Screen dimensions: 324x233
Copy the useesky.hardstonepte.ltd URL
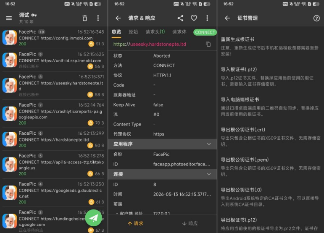[208, 44]
